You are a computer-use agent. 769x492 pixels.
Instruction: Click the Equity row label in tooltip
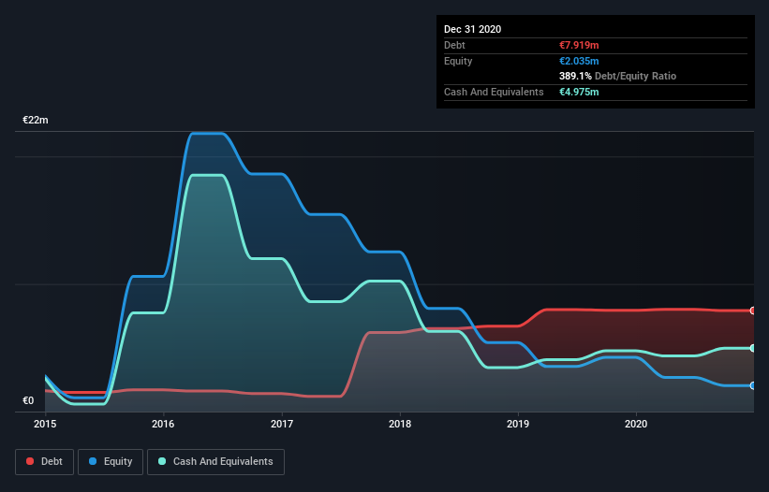coord(458,61)
